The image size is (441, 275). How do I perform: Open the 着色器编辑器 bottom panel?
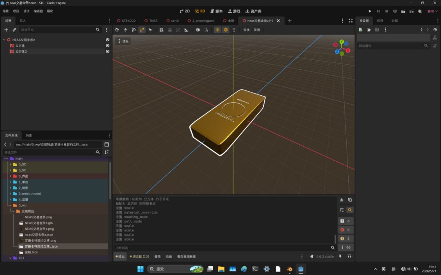coord(186,257)
